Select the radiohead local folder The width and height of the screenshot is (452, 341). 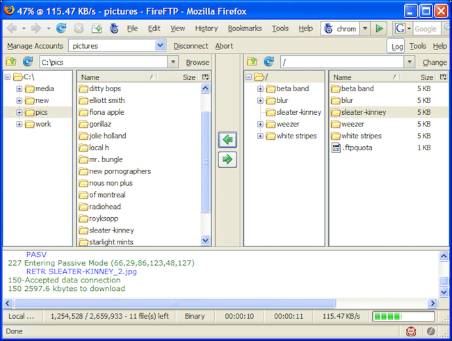105,207
